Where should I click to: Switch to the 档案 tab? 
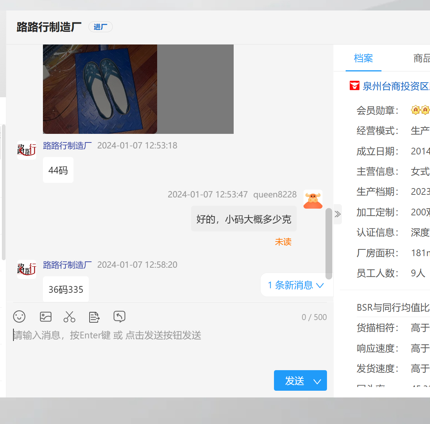pyautogui.click(x=363, y=58)
